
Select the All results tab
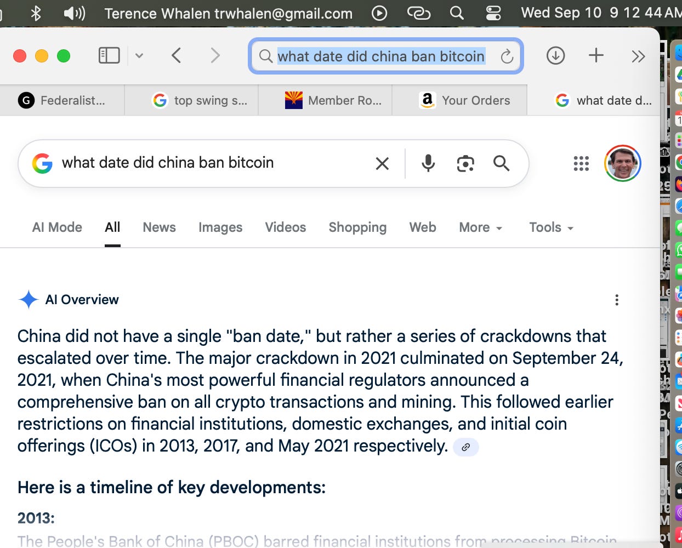coord(112,227)
